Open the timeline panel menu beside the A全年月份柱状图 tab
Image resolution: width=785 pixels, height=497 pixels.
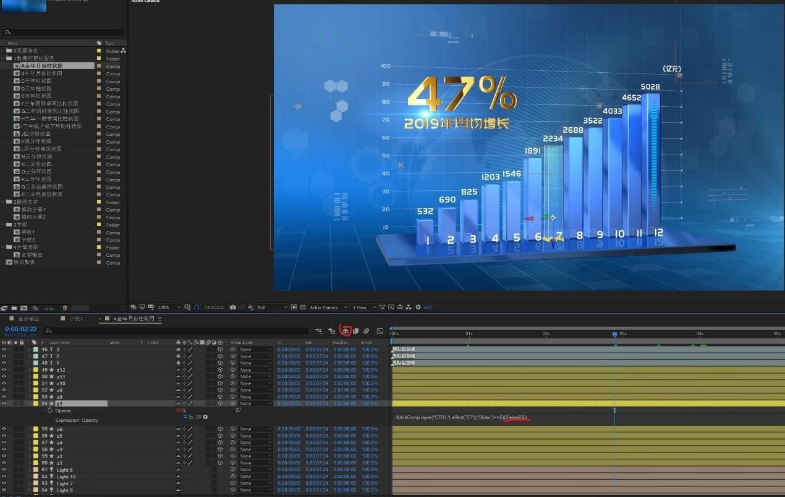pos(160,319)
